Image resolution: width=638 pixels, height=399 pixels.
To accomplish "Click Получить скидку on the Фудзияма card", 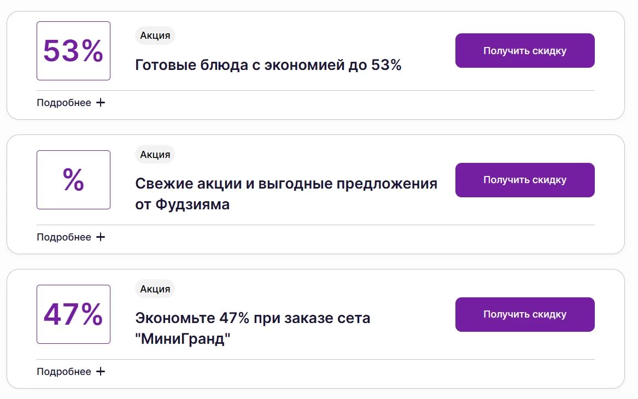I will point(524,179).
